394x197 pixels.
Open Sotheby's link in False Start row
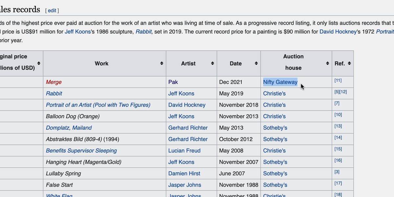tap(275, 185)
